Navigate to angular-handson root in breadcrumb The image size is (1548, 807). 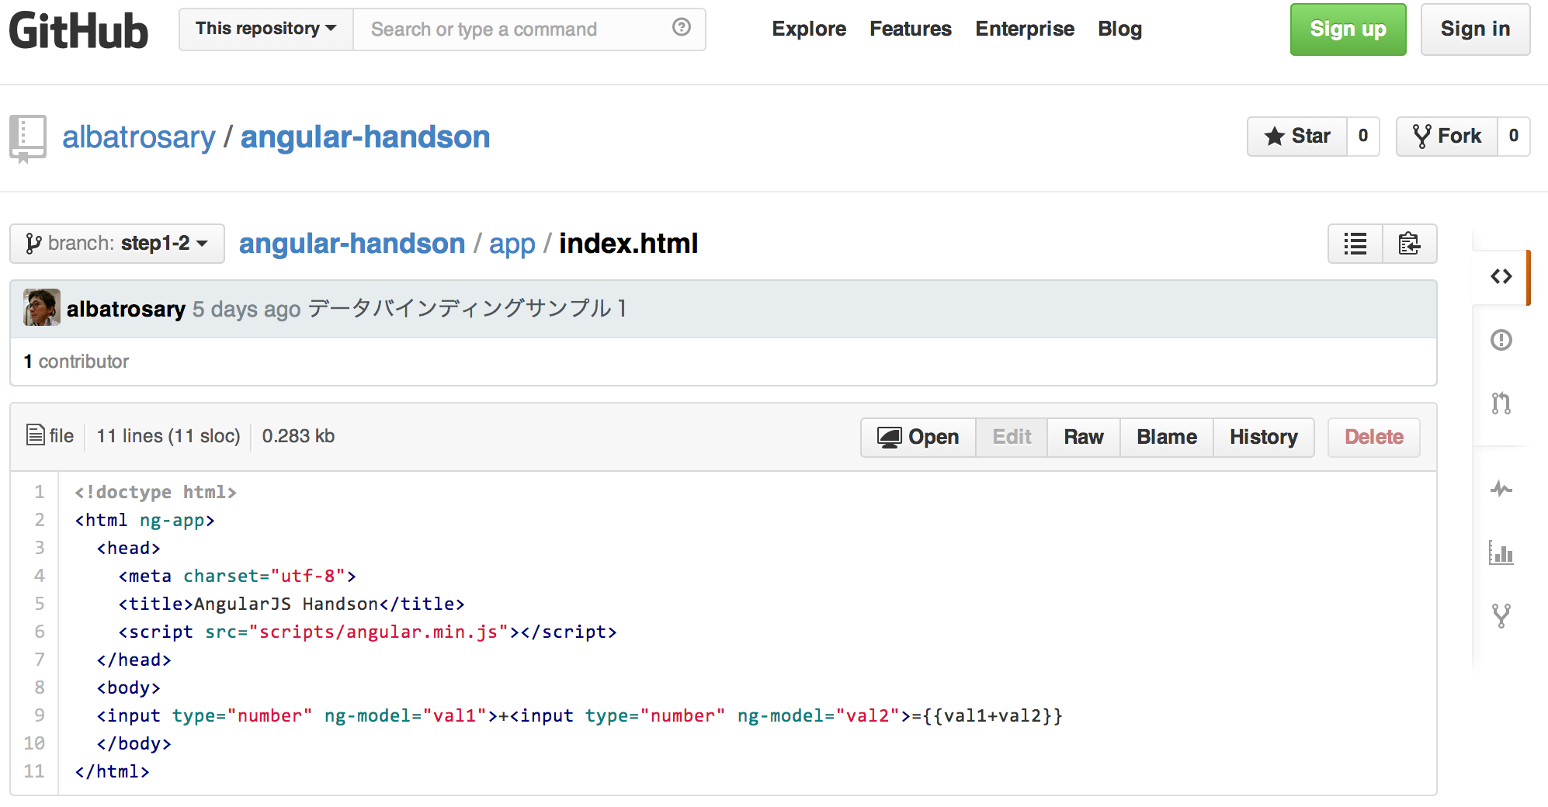[x=352, y=244]
